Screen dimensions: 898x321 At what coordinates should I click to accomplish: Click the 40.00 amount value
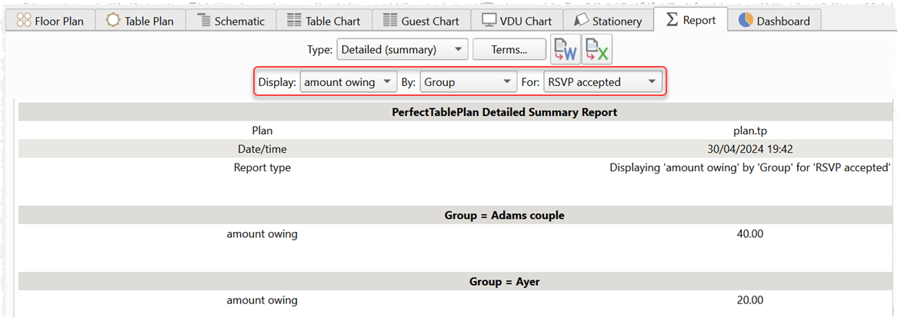(750, 233)
